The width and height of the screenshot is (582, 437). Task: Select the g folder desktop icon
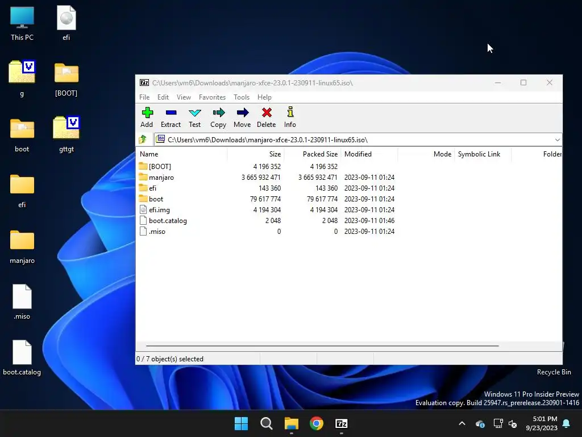pos(22,78)
